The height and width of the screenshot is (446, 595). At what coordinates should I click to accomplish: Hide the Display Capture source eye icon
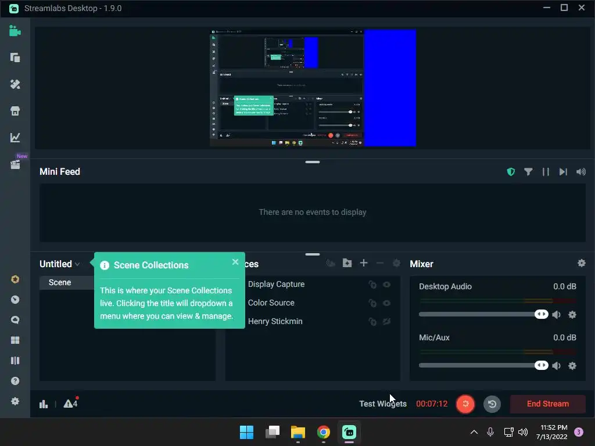386,285
